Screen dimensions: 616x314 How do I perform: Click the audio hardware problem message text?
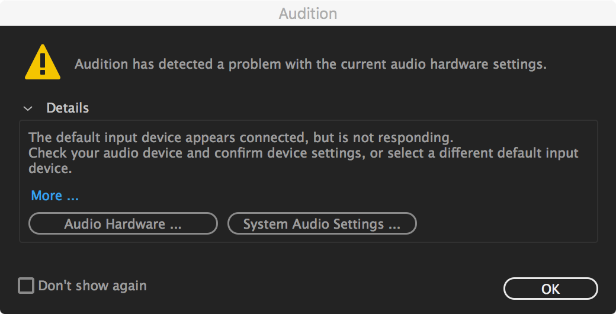click(310, 64)
